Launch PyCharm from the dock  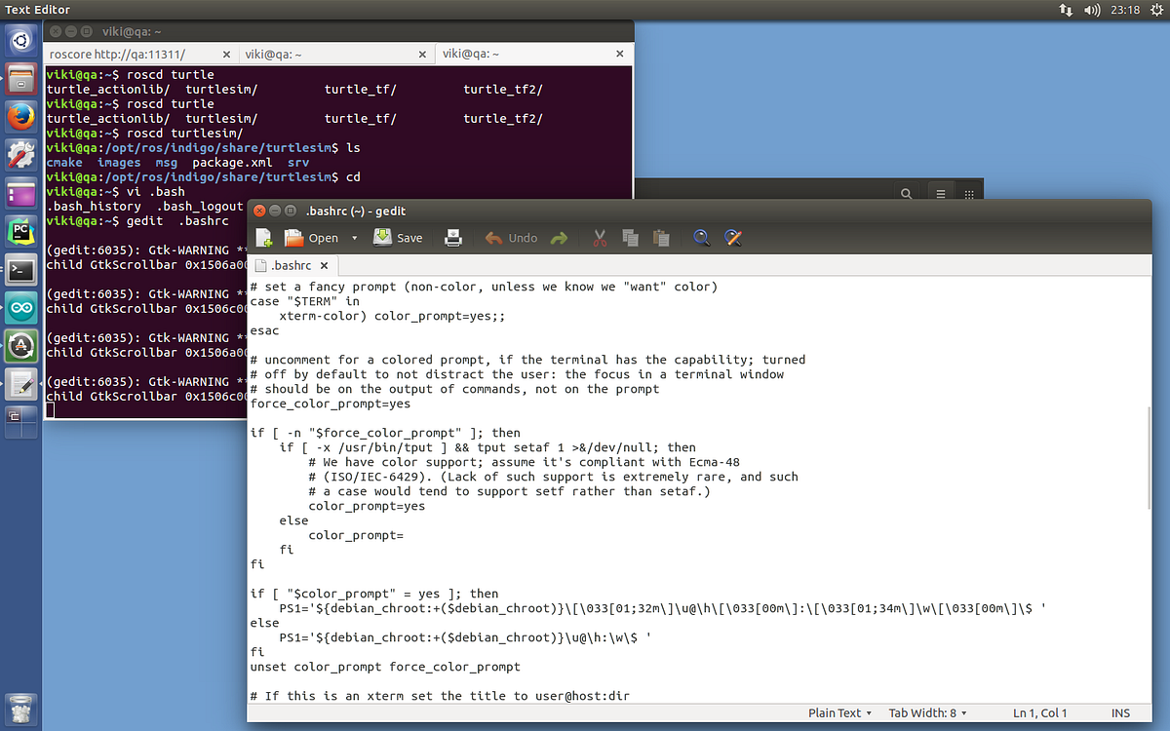(x=20, y=232)
